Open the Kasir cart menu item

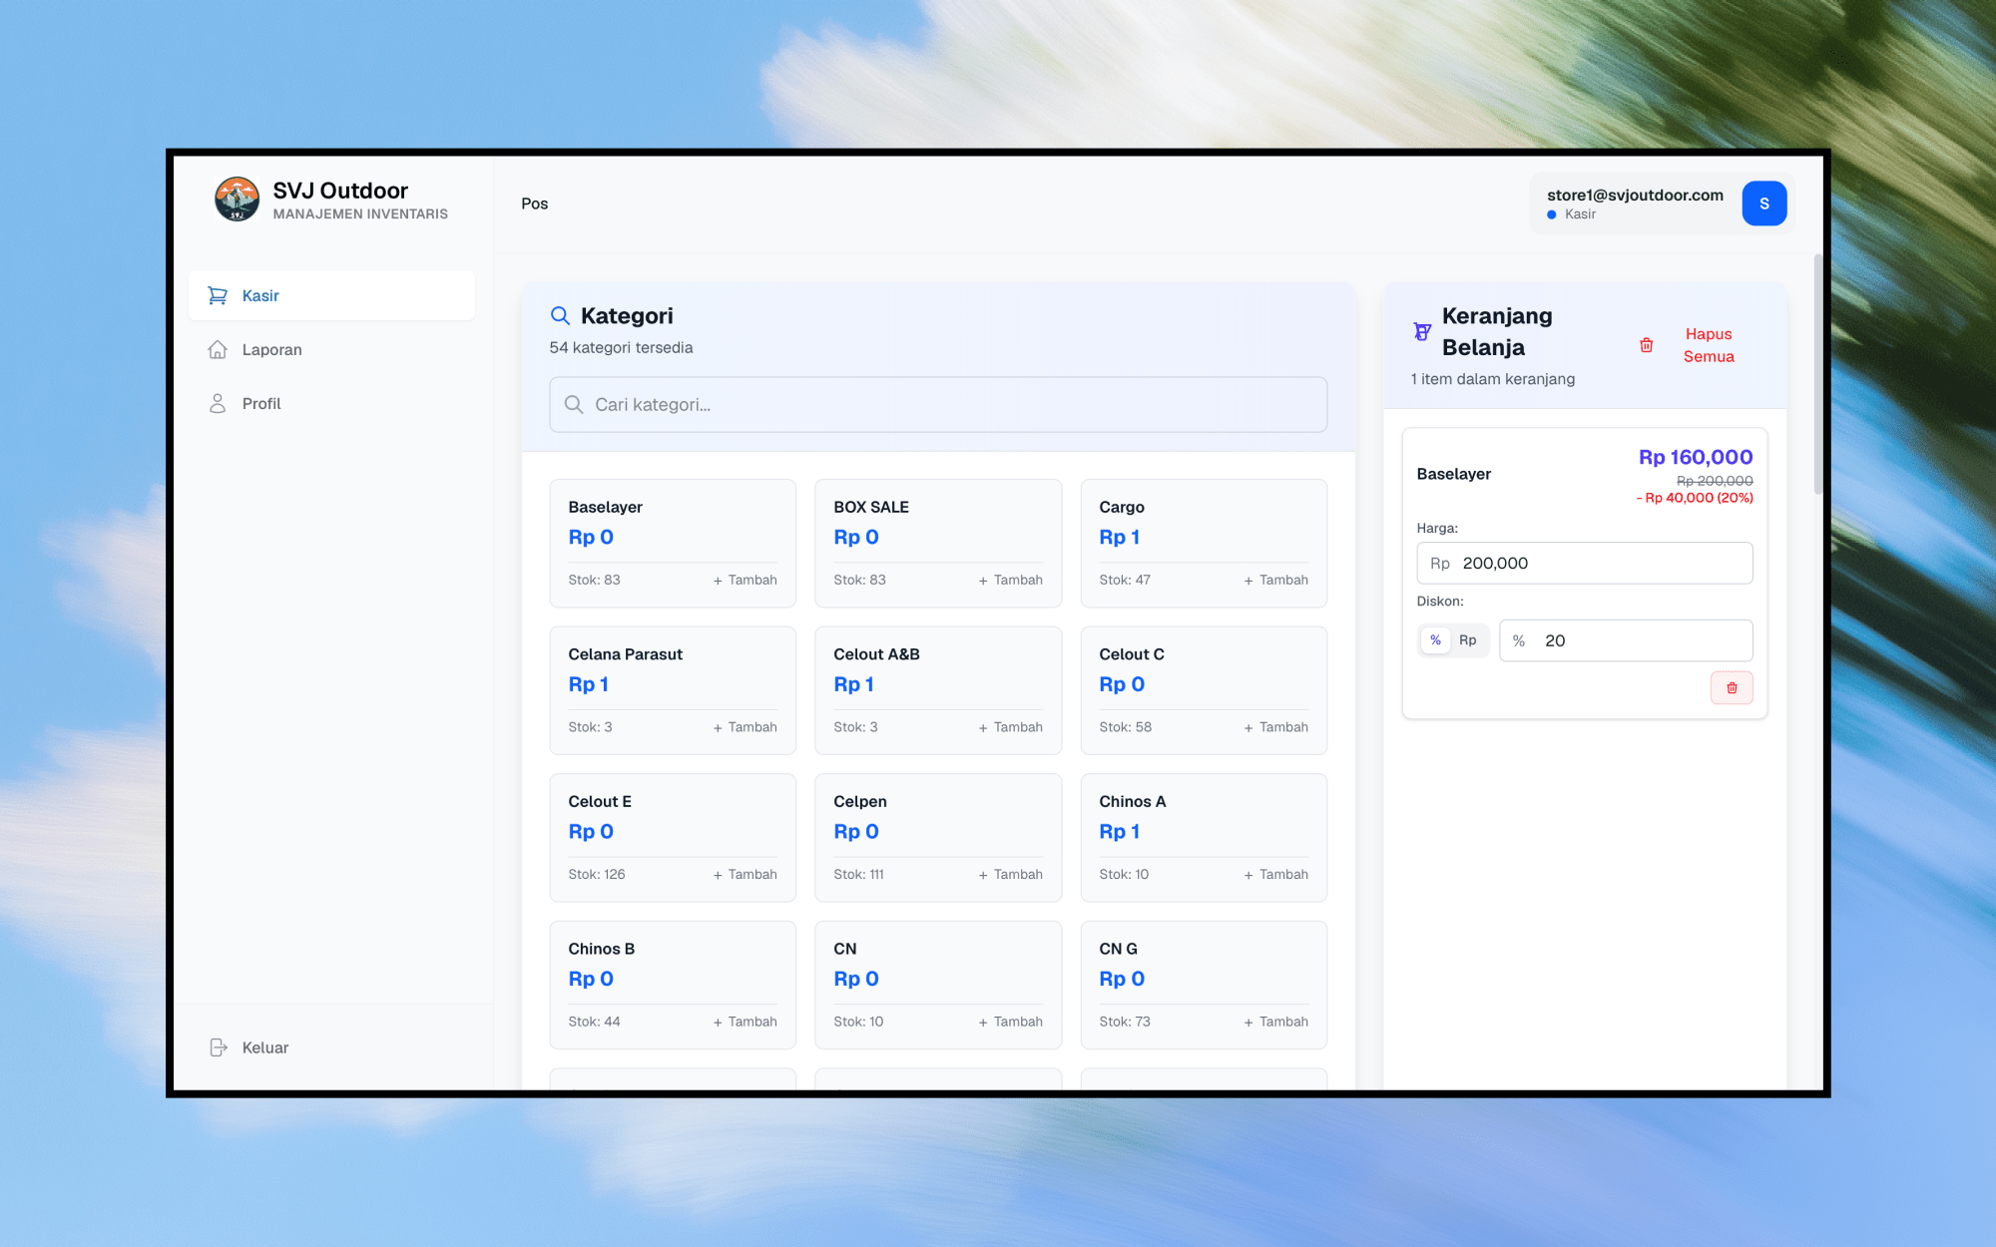pos(331,295)
